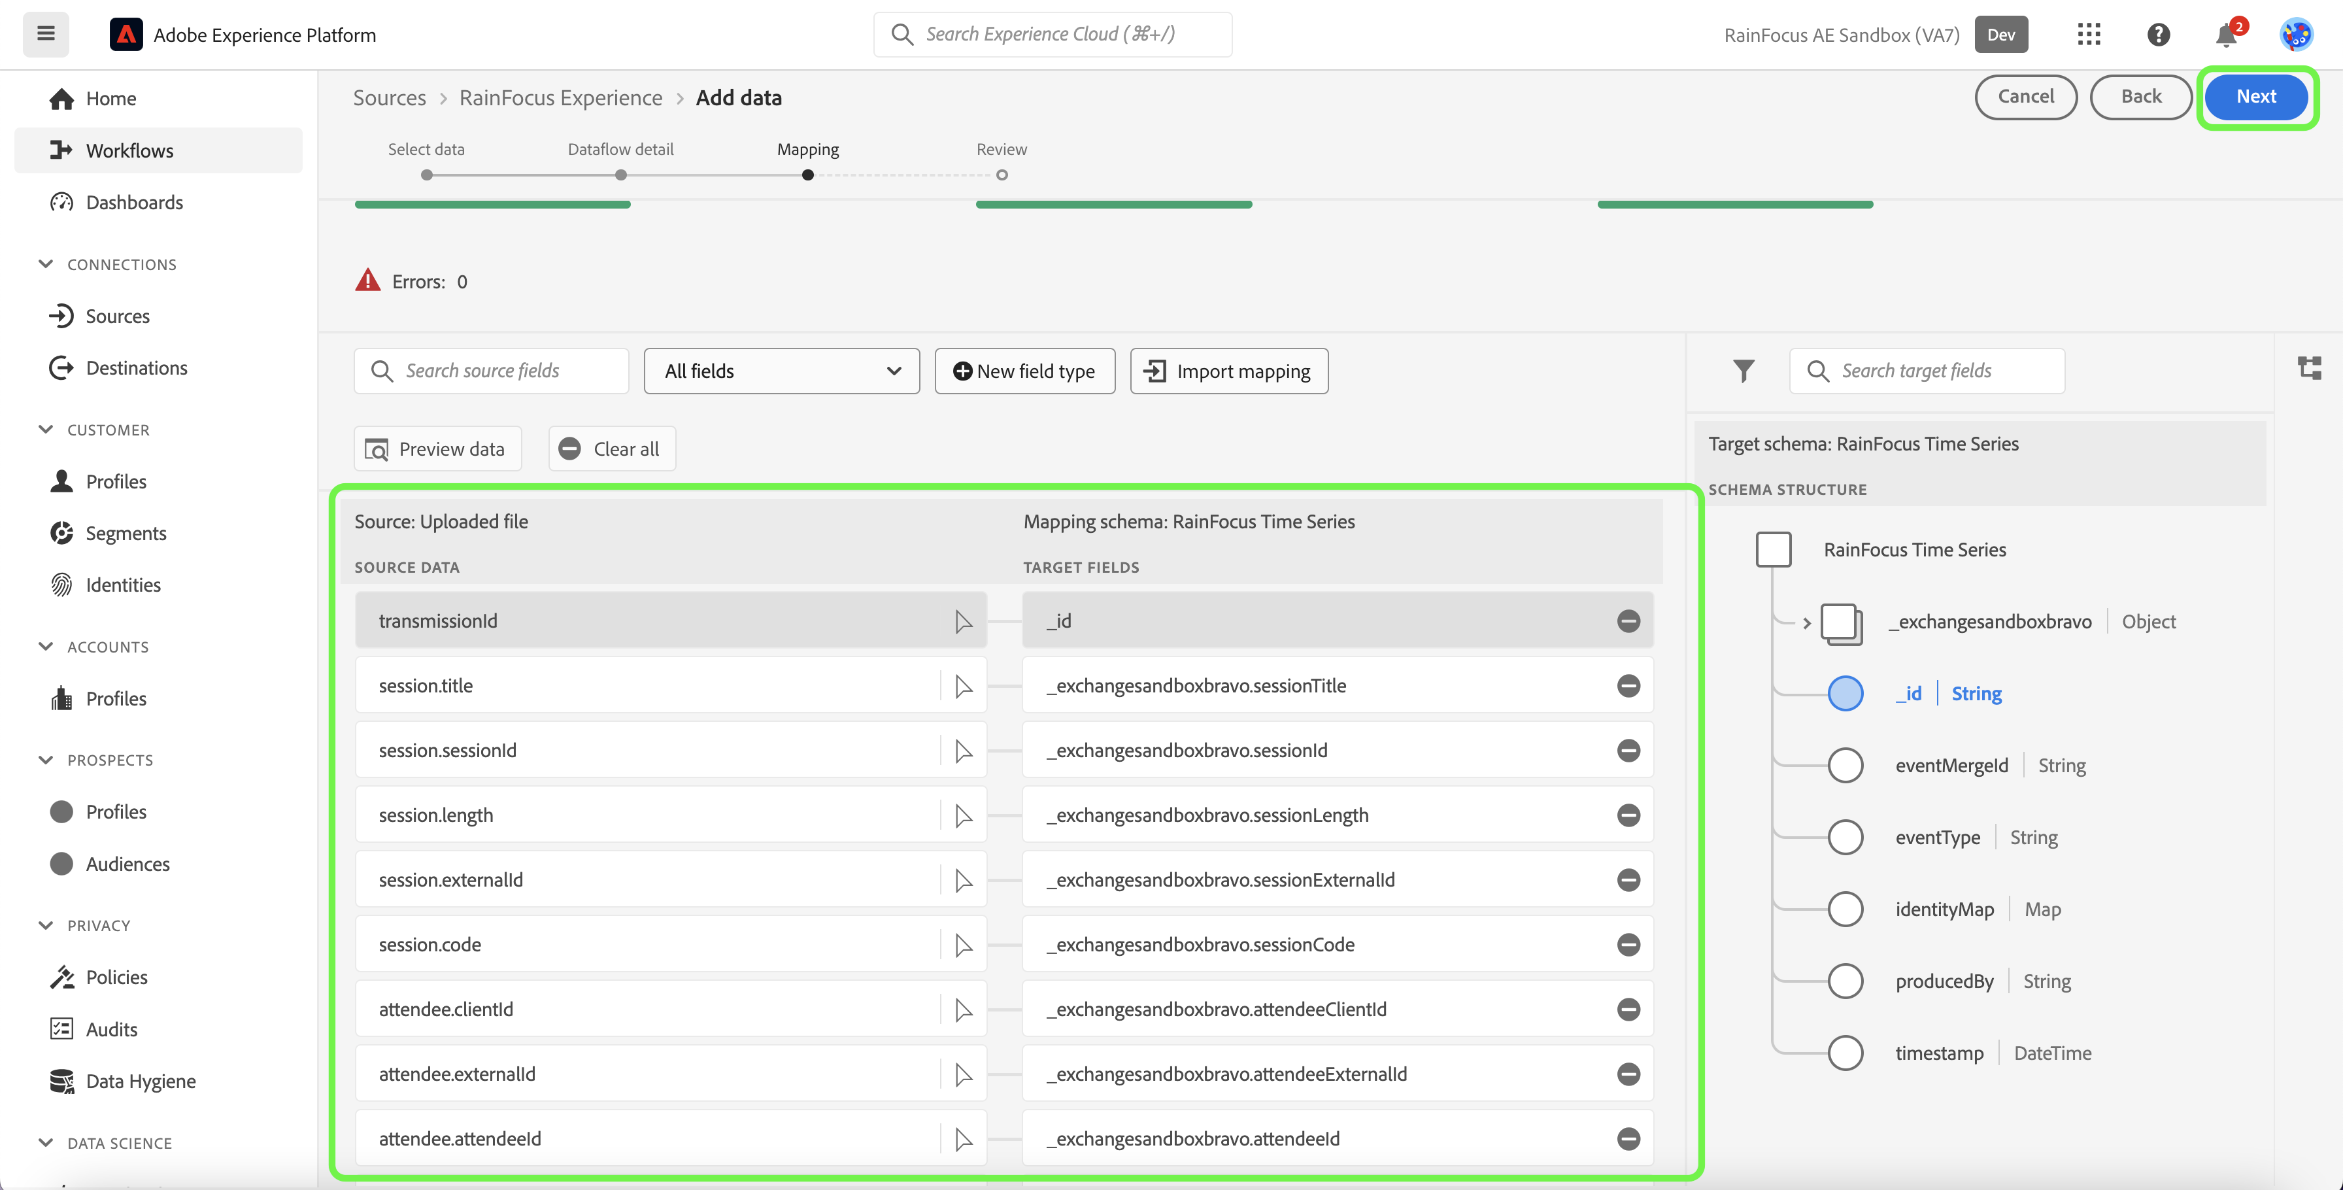Viewport: 2343px width, 1190px height.
Task: Click the target fields filter funnel icon
Action: click(1744, 370)
